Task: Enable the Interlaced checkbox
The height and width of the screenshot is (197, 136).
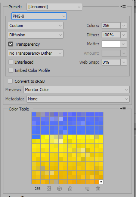Action: 11,62
